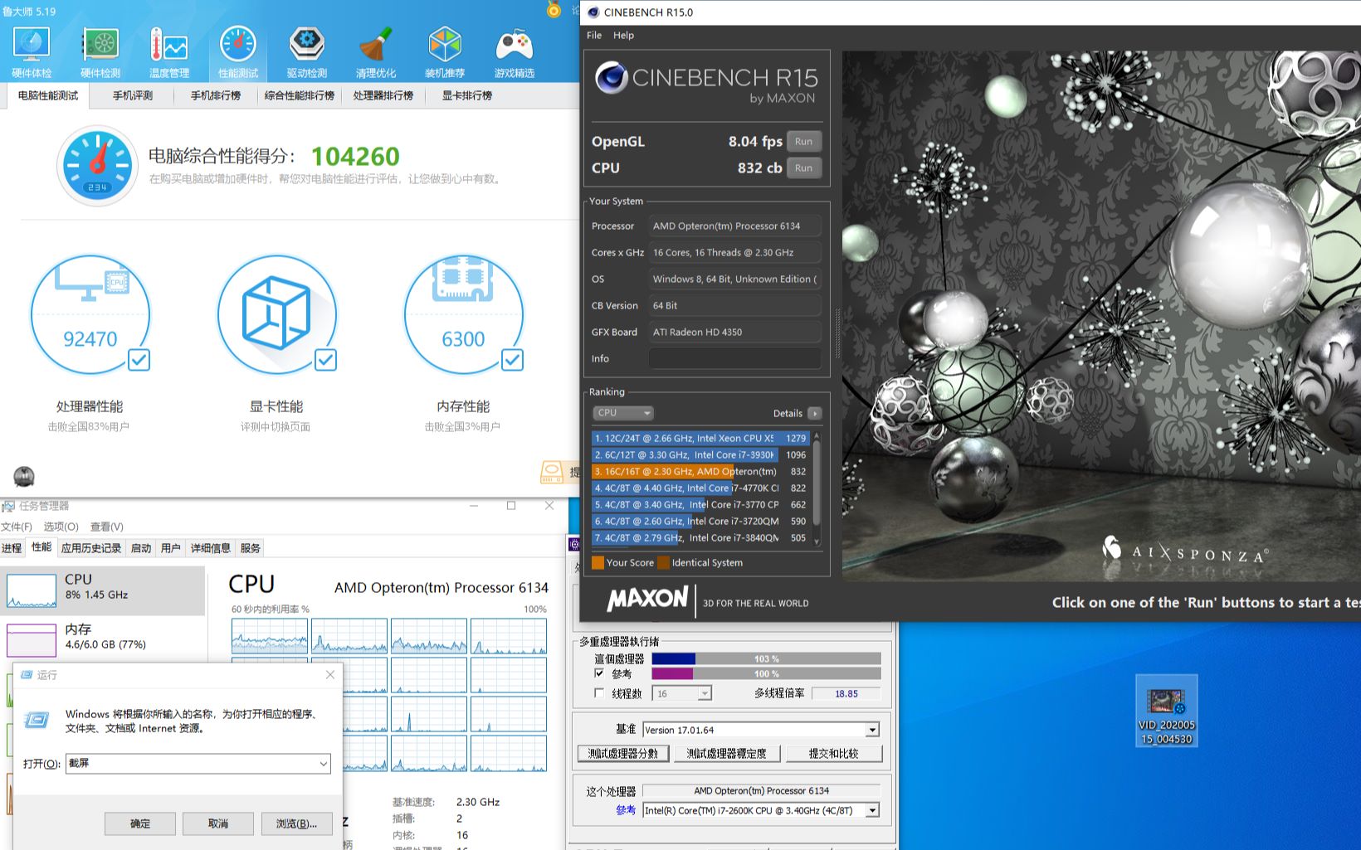1361x850 pixels.
Task: Open the CPU ranking type dropdown in Cinebench
Action: (623, 413)
